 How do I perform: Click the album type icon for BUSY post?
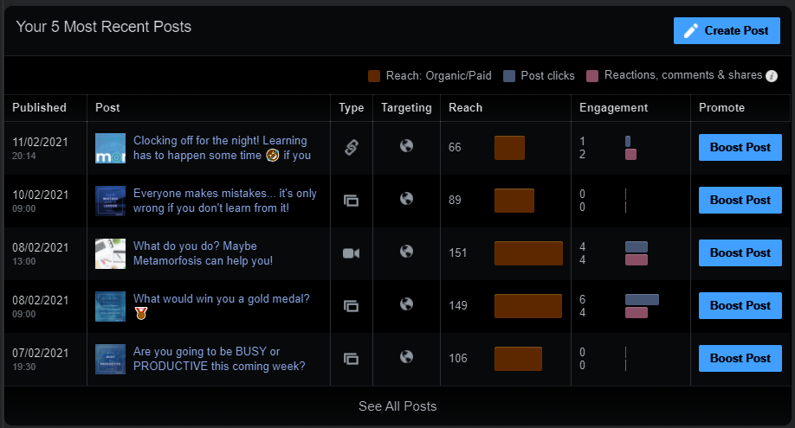click(x=351, y=359)
